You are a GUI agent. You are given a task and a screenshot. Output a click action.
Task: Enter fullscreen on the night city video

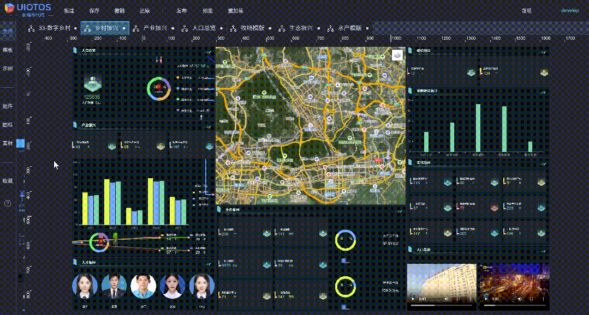pos(532,299)
